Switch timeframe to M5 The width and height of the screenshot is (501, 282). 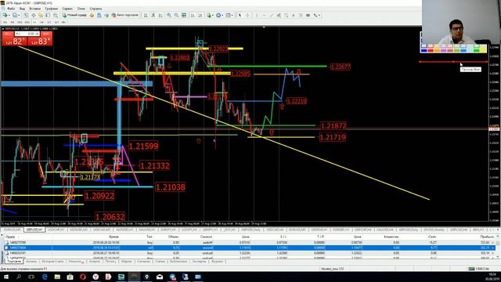(13, 23)
